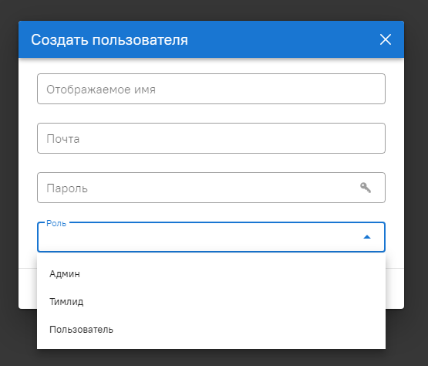Close the Создать пользователя dialog with X

pos(386,39)
